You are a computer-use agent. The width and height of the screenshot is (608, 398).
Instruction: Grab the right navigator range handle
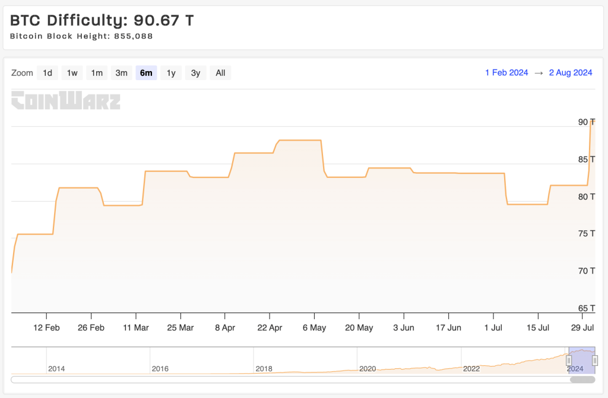(595, 360)
